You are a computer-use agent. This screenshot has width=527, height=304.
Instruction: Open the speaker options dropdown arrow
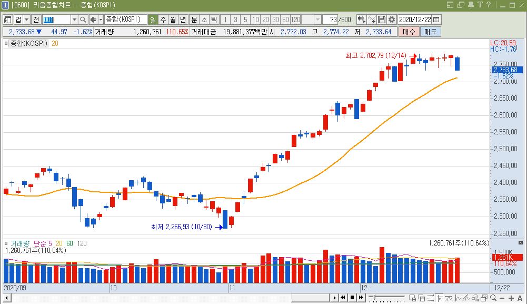point(101,19)
